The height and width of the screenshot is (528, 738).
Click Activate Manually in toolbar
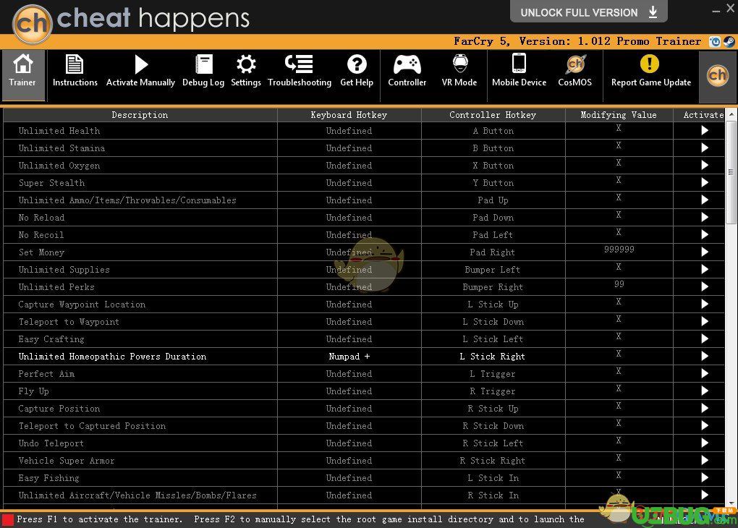tap(140, 72)
